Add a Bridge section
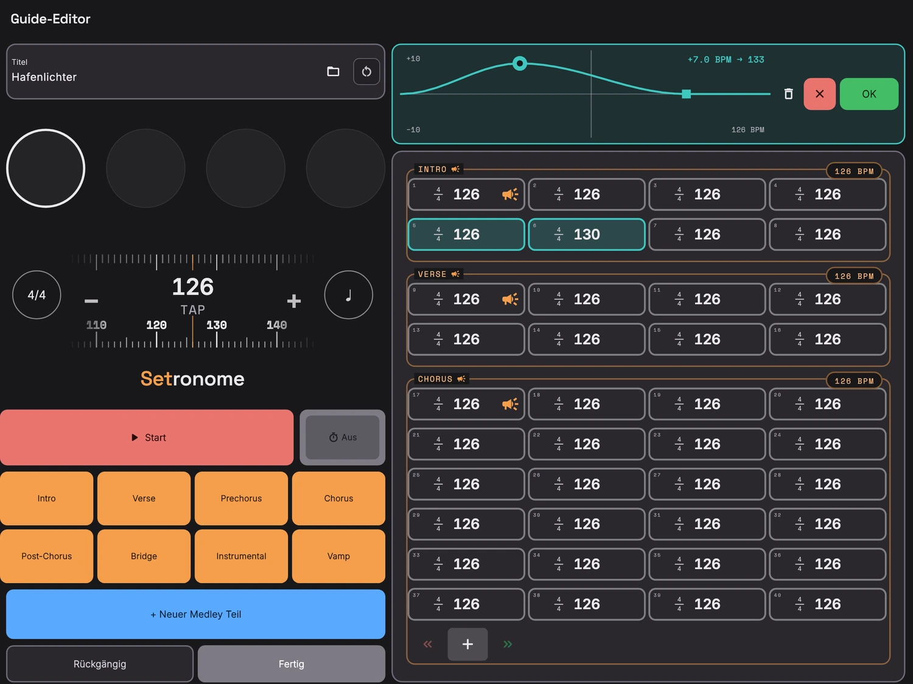Screen dimensions: 913x684 click(x=144, y=556)
